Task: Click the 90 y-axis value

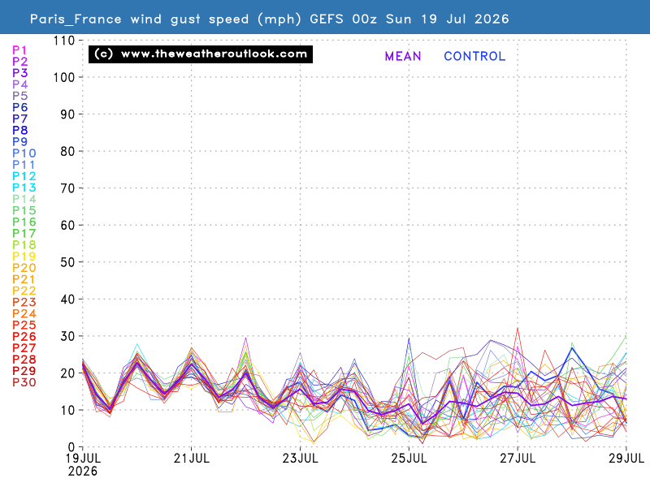Action: coord(67,114)
